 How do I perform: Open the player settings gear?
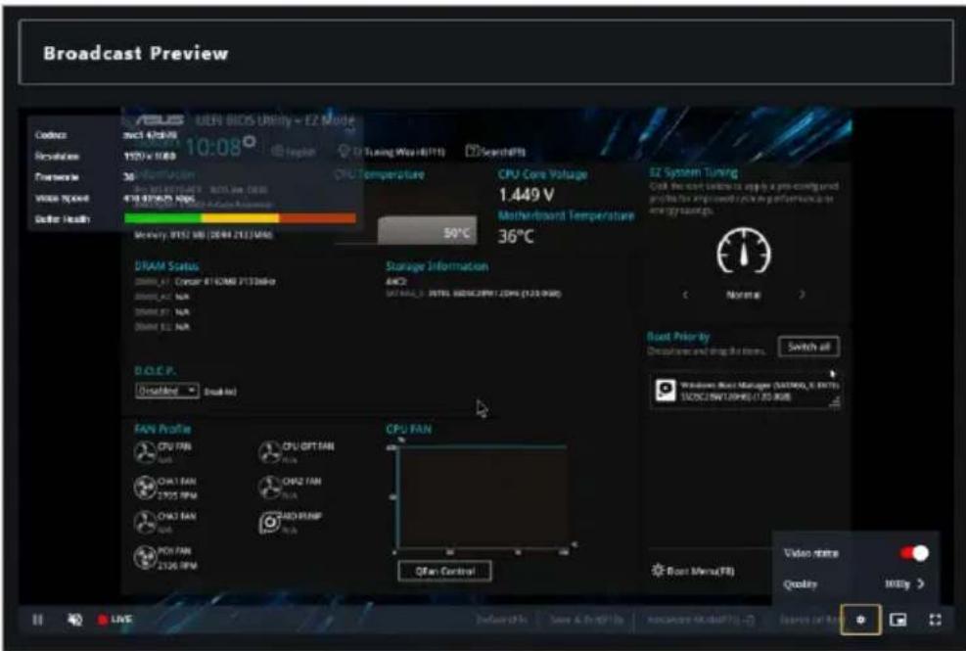pos(860,620)
